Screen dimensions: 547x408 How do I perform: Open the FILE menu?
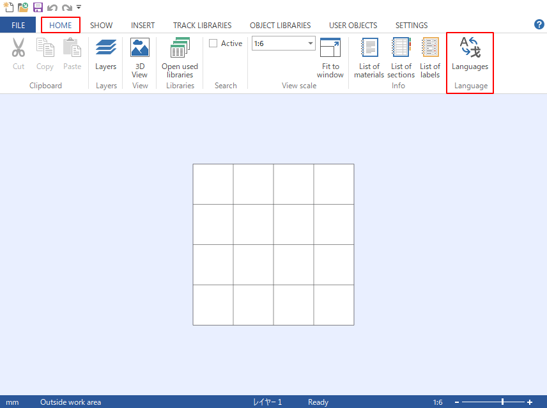[x=18, y=25]
